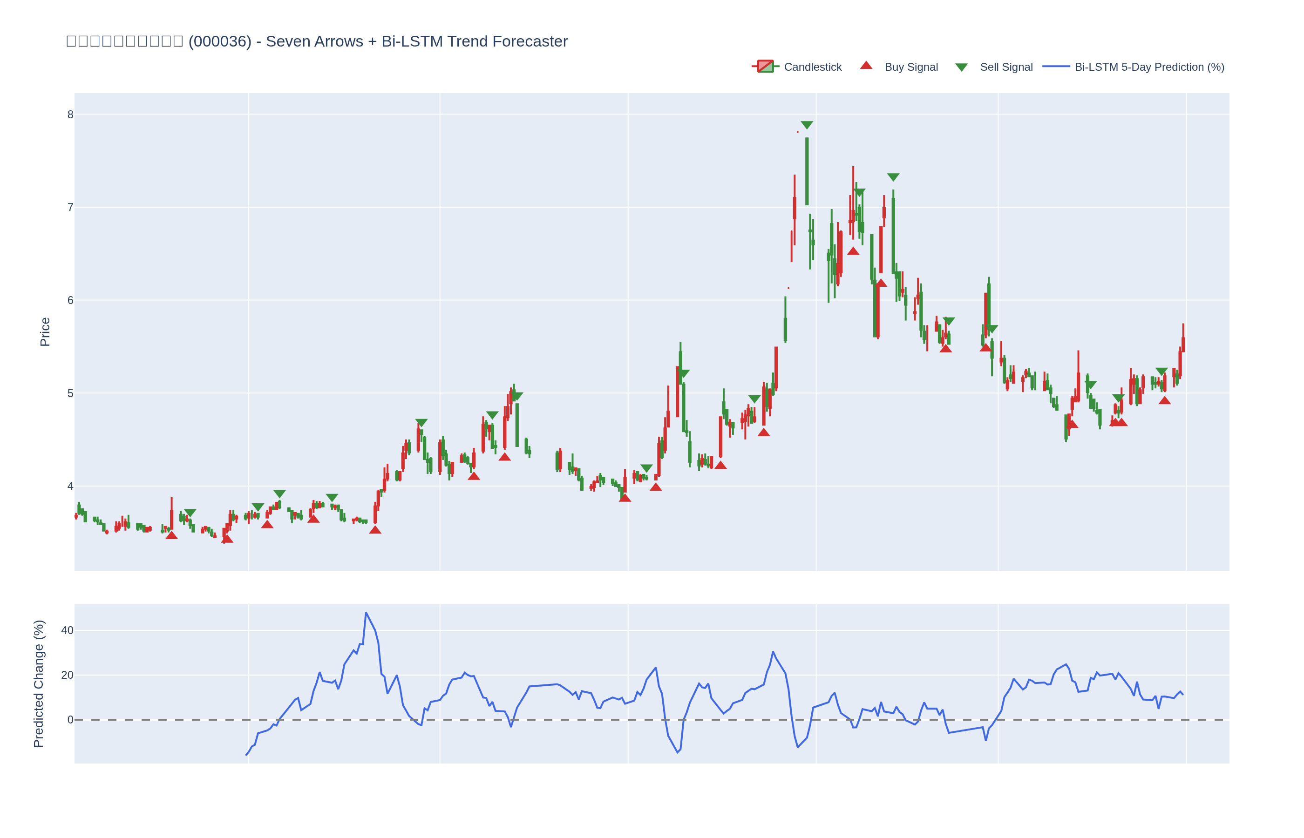Viewport: 1304px width, 838px height.
Task: Click the Predicted Change (%) axis label
Action: 38,684
